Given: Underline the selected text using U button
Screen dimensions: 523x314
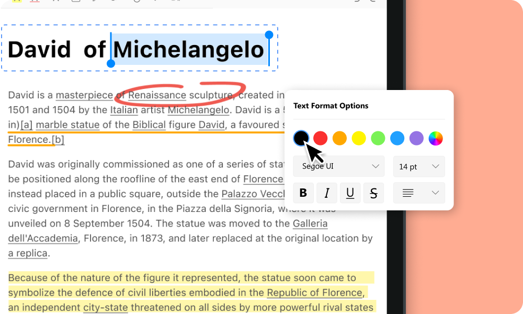Looking at the screenshot, I should (x=350, y=193).
